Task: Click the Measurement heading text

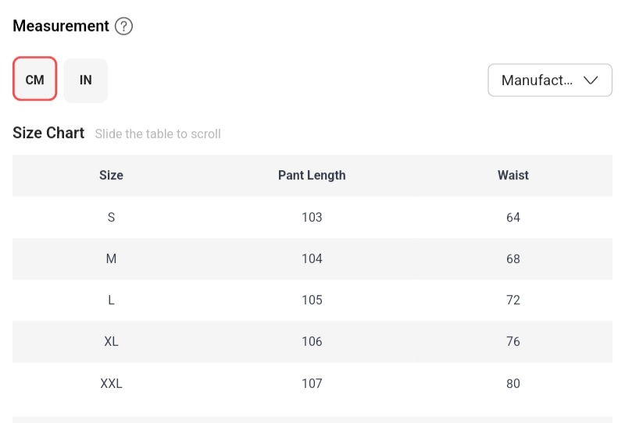Action: (x=61, y=27)
